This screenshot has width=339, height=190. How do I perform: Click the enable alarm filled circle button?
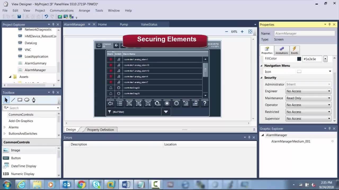pyautogui.click(x=167, y=103)
